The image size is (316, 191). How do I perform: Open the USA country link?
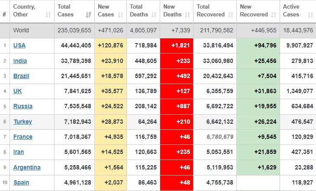pos(19,46)
